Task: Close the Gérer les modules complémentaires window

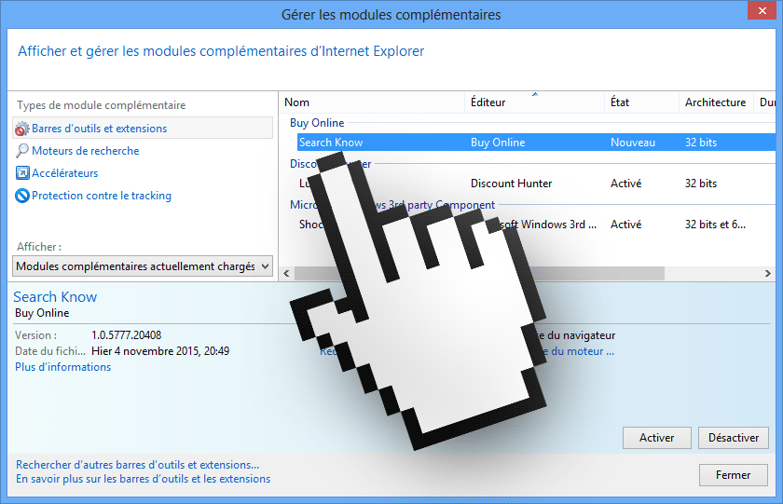Action: [762, 10]
